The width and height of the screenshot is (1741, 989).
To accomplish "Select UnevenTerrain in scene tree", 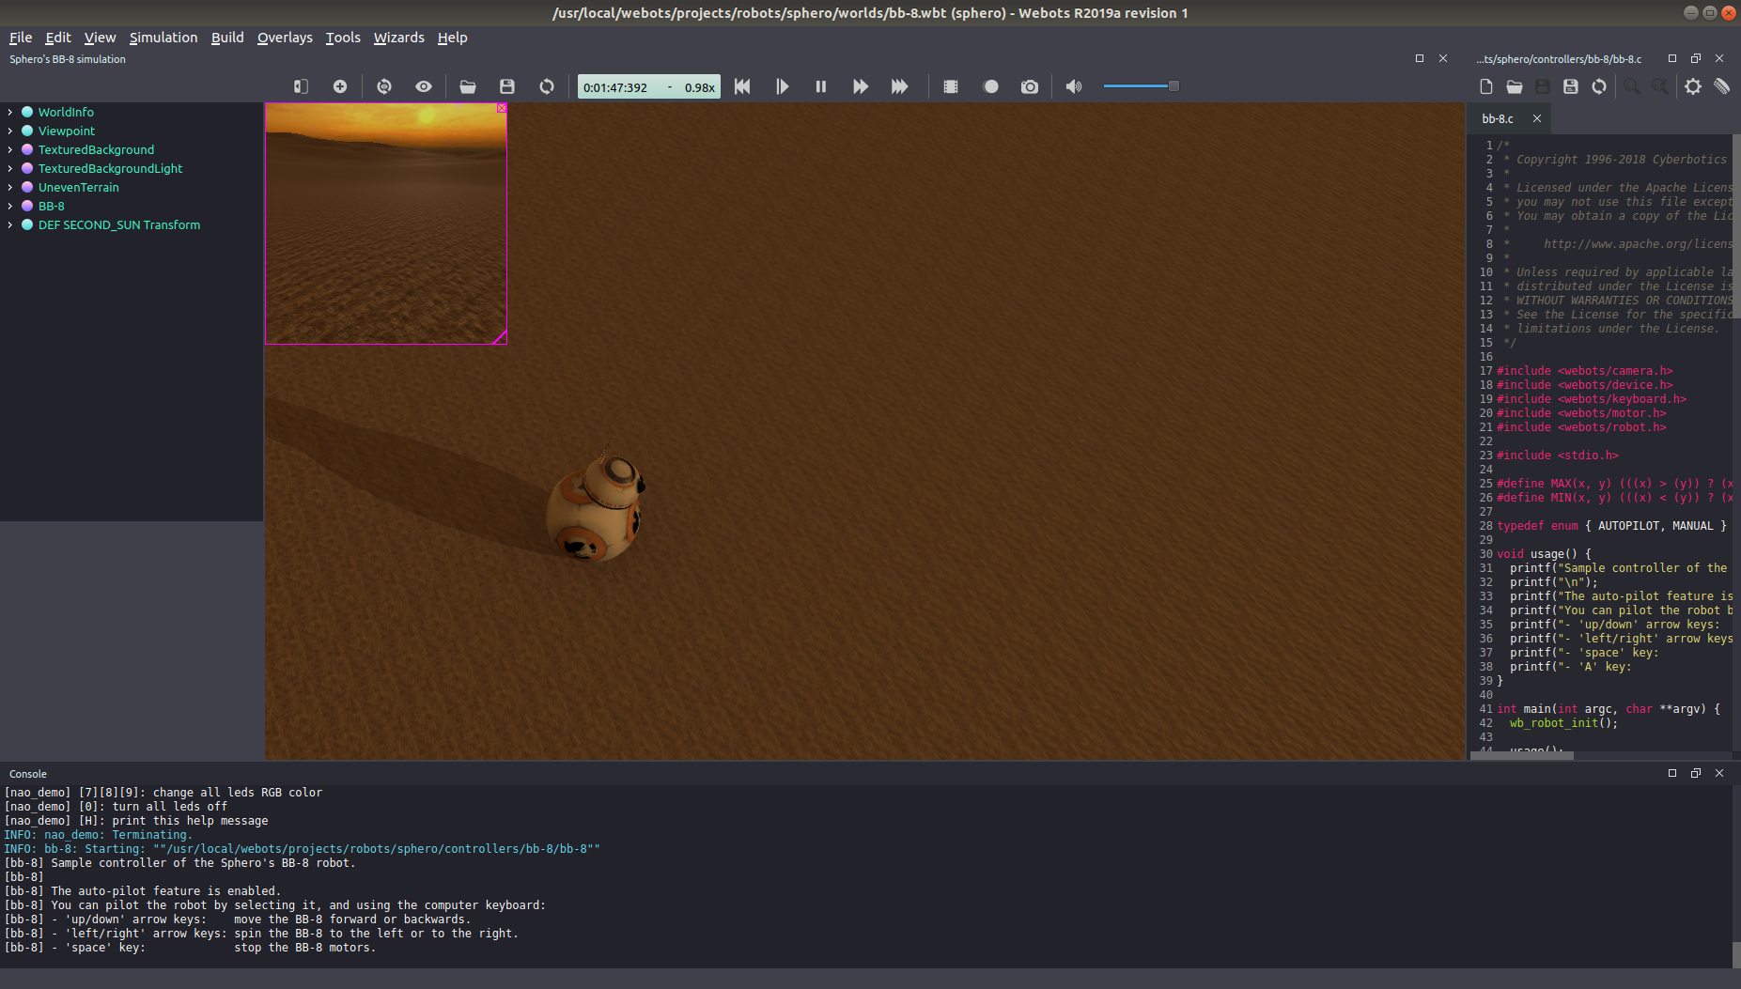I will click(79, 187).
